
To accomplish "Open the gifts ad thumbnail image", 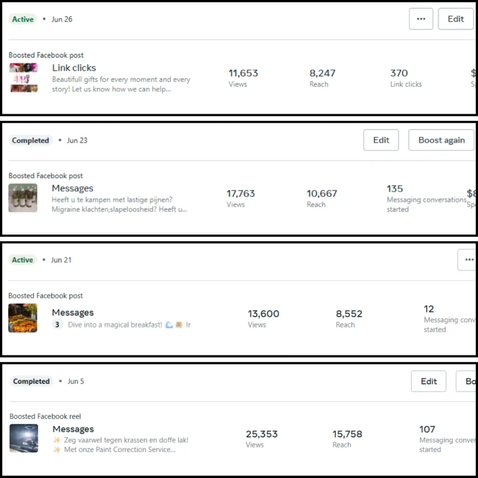I will [23, 77].
